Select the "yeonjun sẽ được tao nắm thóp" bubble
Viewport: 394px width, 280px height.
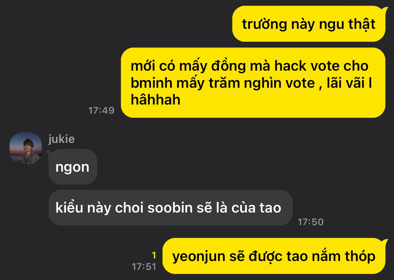point(274,256)
